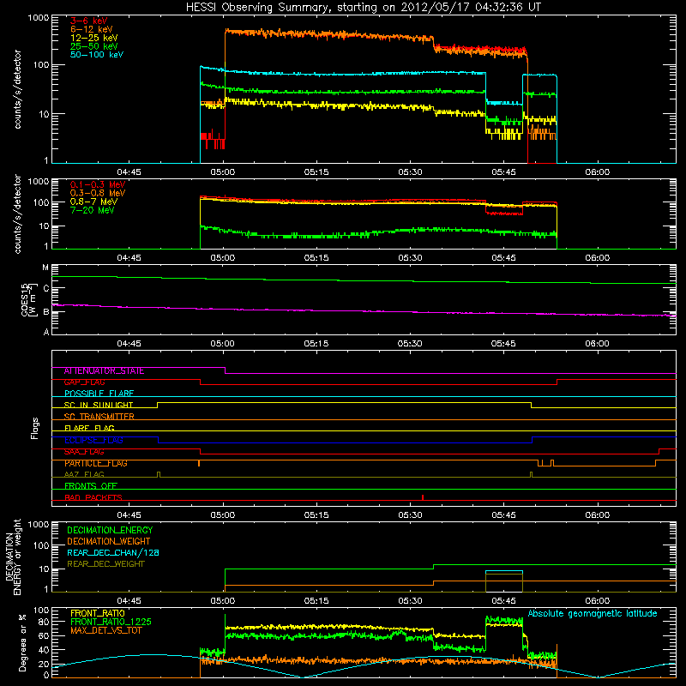Select the ECLIPSE_FLAG label
This screenshot has height=686, width=686.
click(93, 440)
